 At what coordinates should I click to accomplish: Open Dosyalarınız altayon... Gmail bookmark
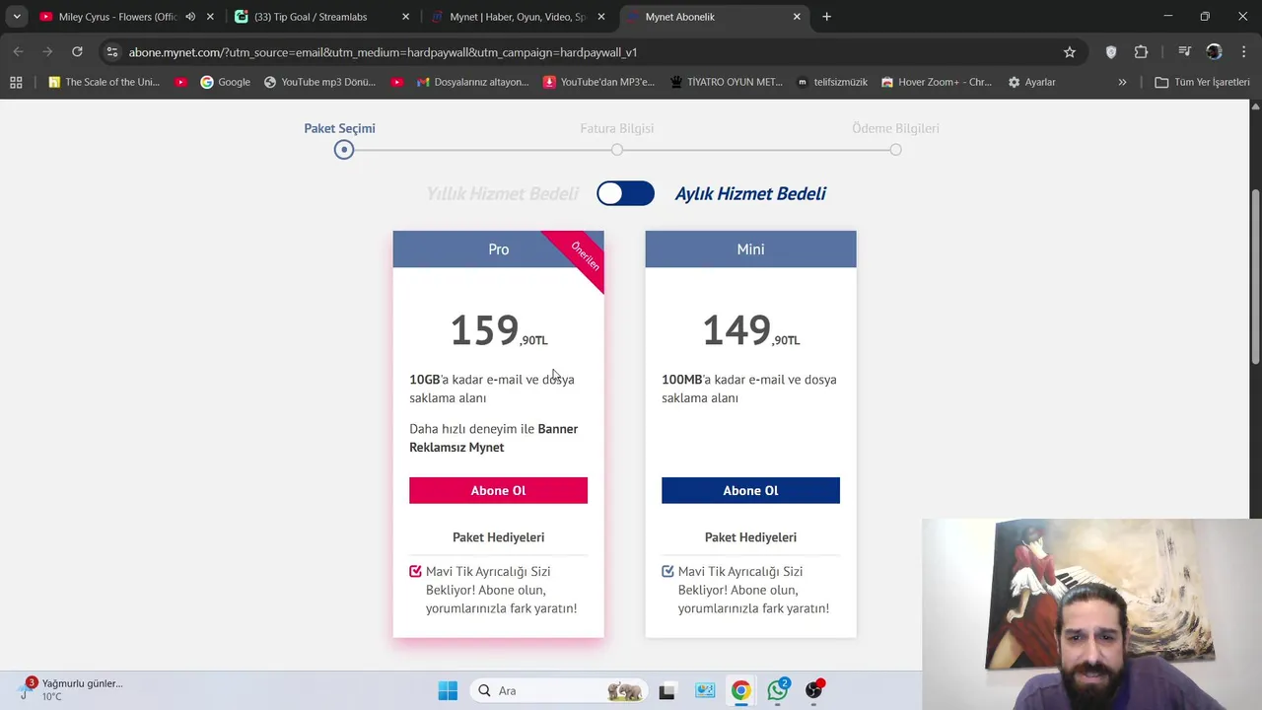[x=473, y=82]
